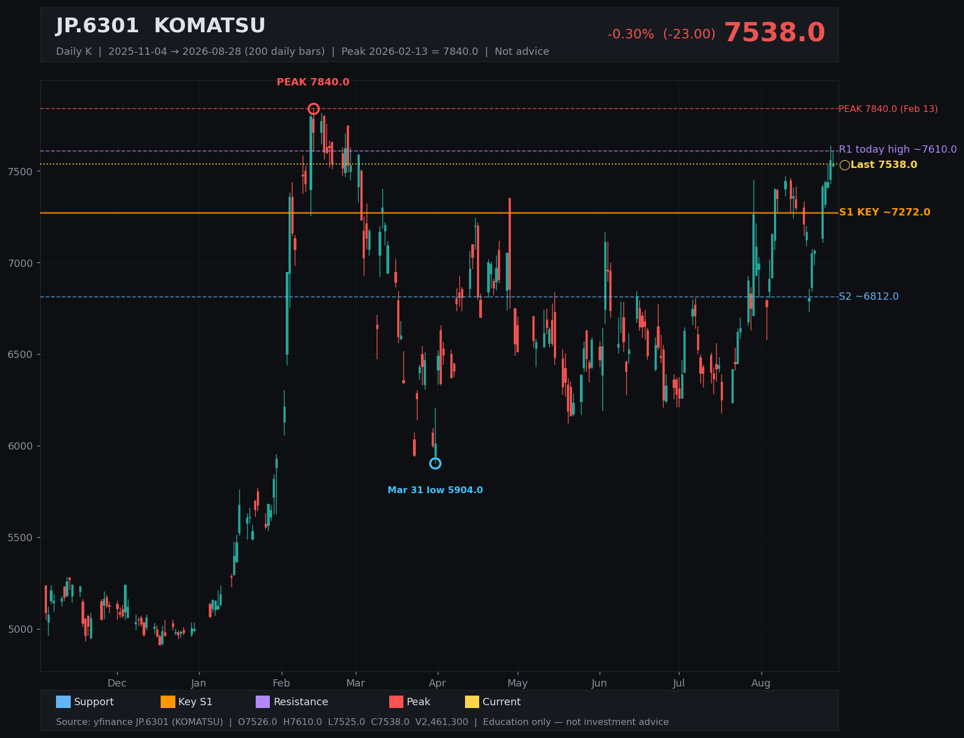
Task: Click the Last 7538.0 circle marker
Action: point(845,165)
